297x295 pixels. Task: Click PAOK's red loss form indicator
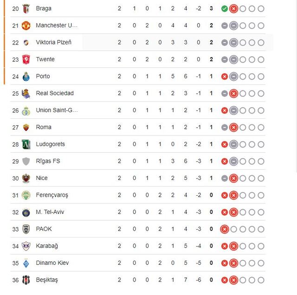[x=225, y=229]
